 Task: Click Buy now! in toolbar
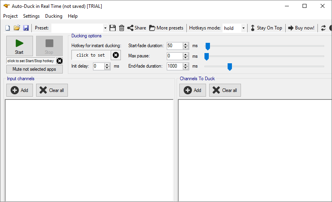click(301, 28)
